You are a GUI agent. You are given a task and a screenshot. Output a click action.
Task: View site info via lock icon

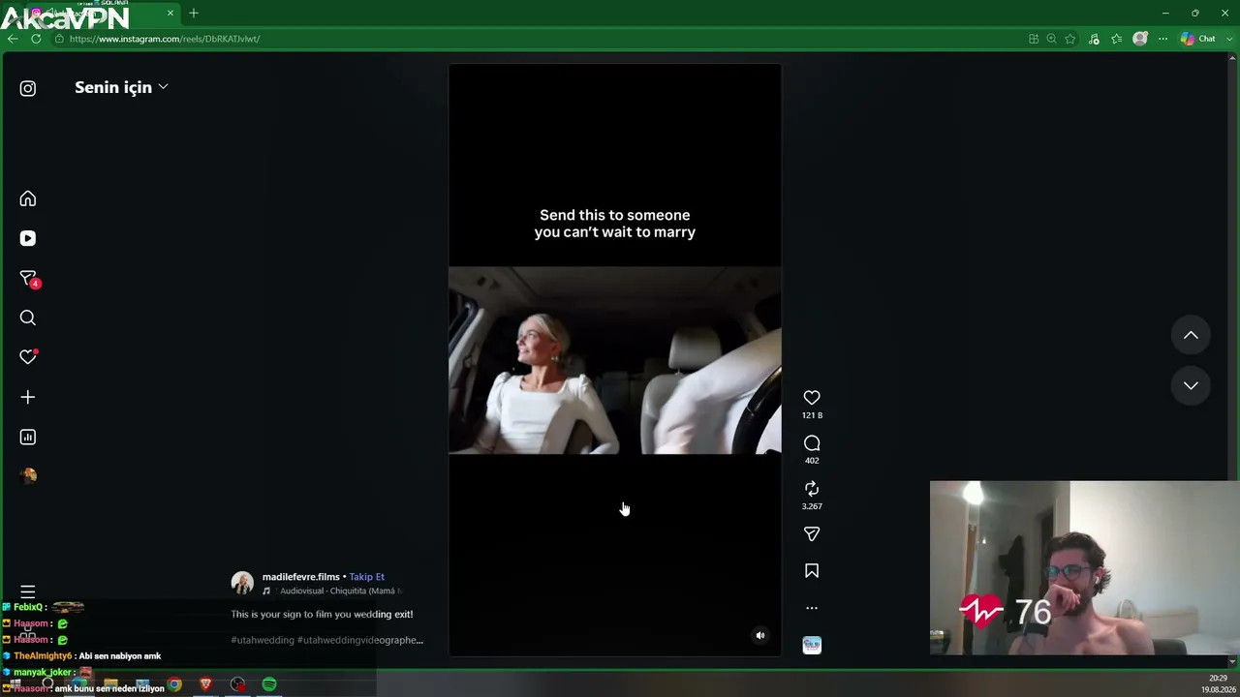click(59, 39)
